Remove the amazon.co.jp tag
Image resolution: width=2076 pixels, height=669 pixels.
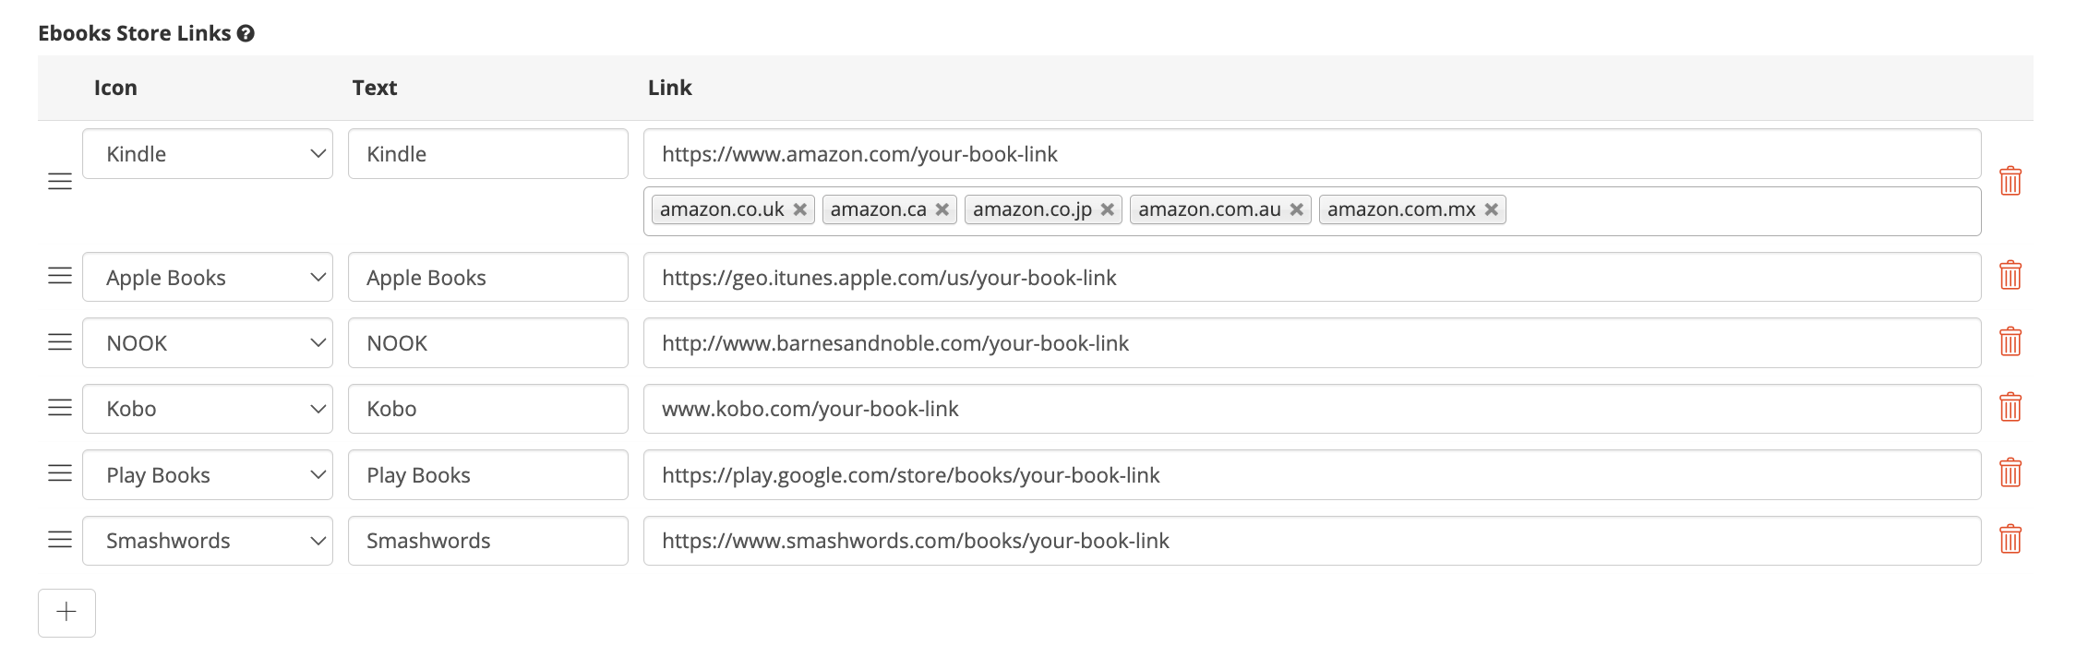pyautogui.click(x=1106, y=209)
